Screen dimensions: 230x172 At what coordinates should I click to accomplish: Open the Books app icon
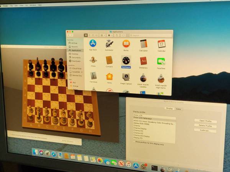[126, 44]
